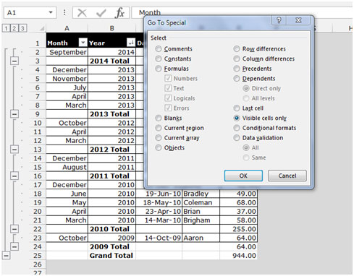Collapse the Grand Total outline group
The image size is (354, 276).
(x=6, y=255)
